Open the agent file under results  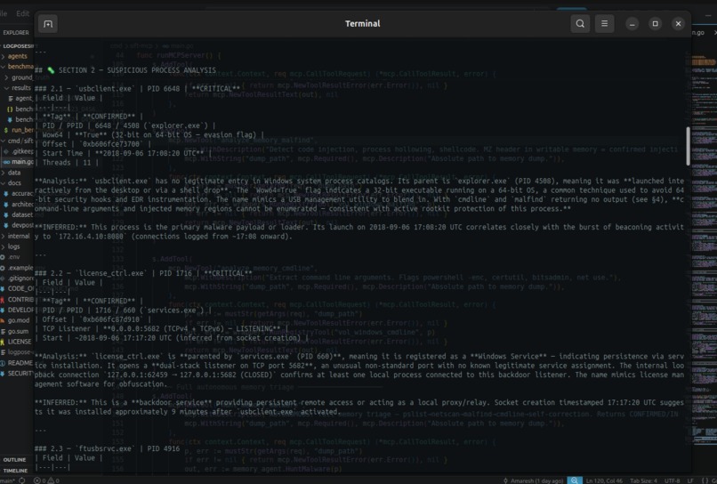click(23, 99)
